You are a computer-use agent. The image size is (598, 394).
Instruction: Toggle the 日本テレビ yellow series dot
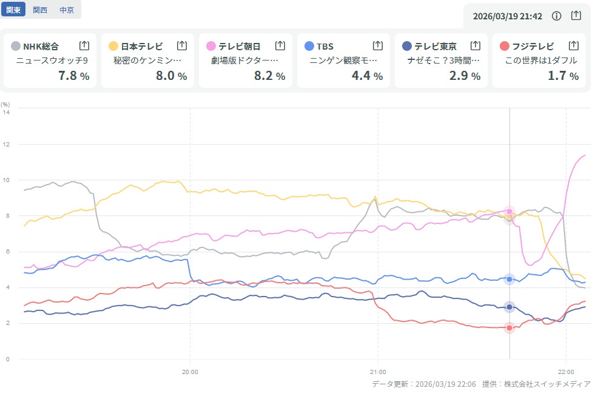113,46
